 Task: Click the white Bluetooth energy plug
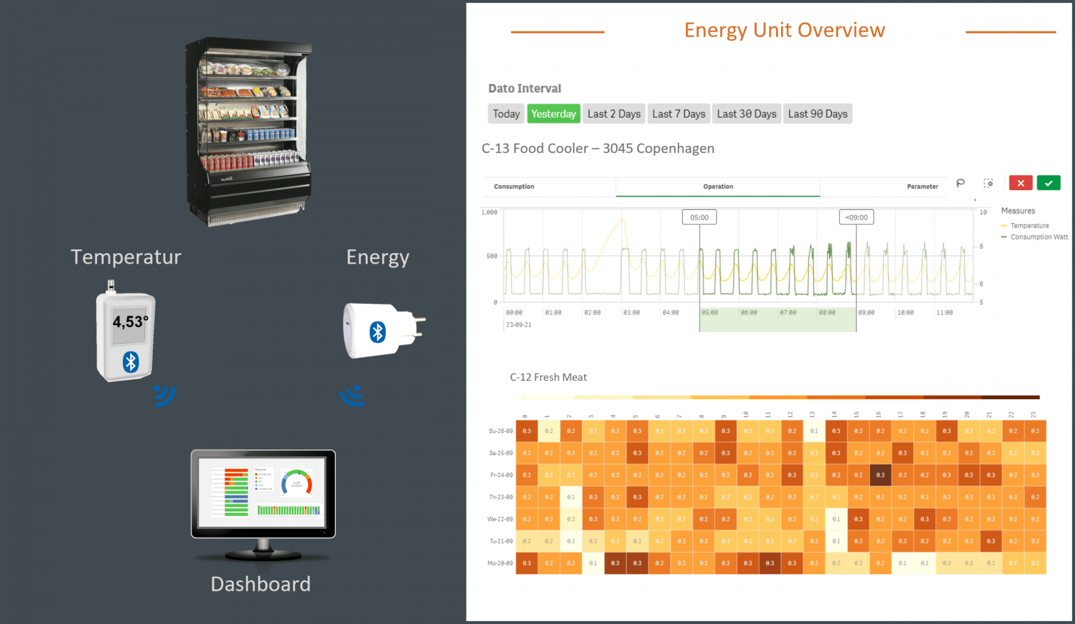[384, 330]
